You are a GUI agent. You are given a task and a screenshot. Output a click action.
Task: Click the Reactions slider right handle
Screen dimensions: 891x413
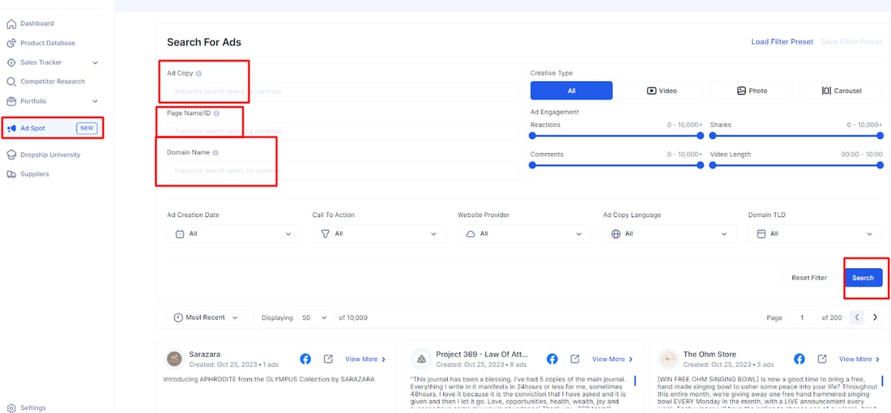(700, 135)
